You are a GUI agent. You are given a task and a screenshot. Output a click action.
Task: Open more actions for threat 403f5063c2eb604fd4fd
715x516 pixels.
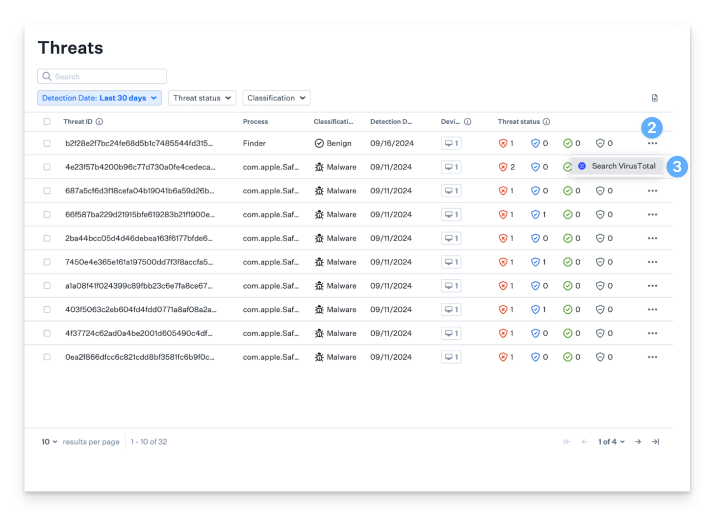(652, 310)
